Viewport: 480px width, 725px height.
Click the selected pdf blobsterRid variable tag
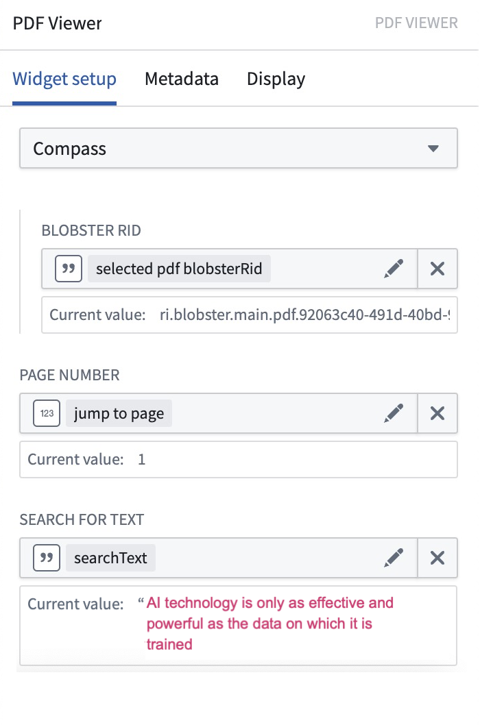pos(179,269)
